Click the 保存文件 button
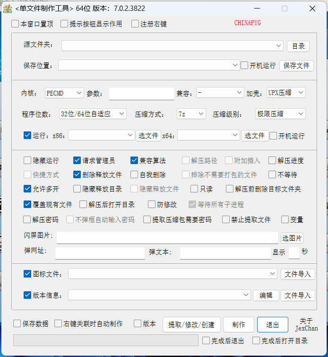This screenshot has height=357, width=328. click(296, 66)
